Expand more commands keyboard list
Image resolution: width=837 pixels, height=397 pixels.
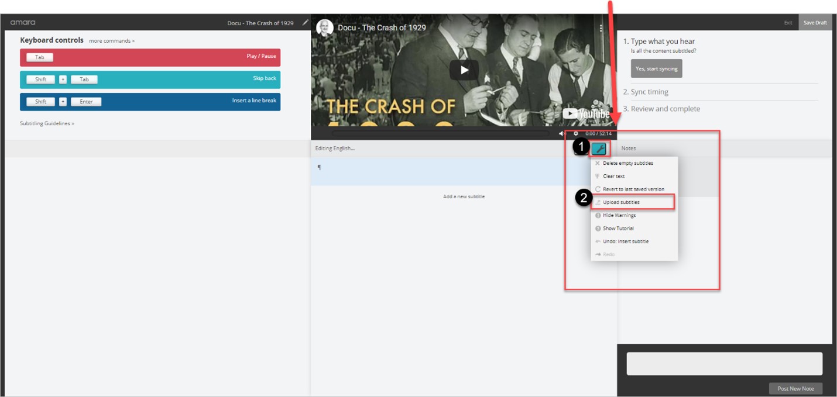[x=111, y=41]
